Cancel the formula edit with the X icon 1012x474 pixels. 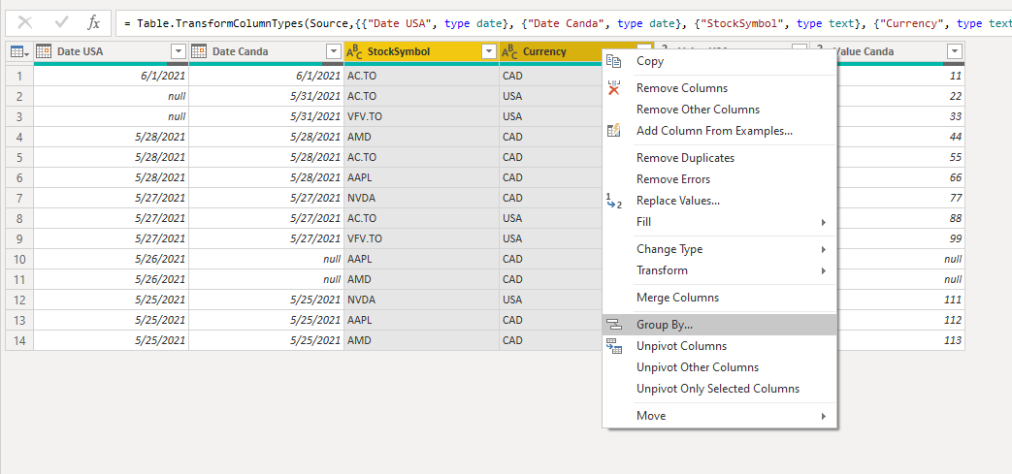click(x=24, y=23)
